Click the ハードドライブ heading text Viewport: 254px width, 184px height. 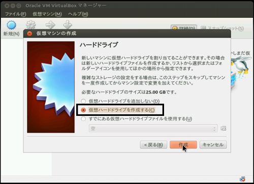(x=99, y=45)
